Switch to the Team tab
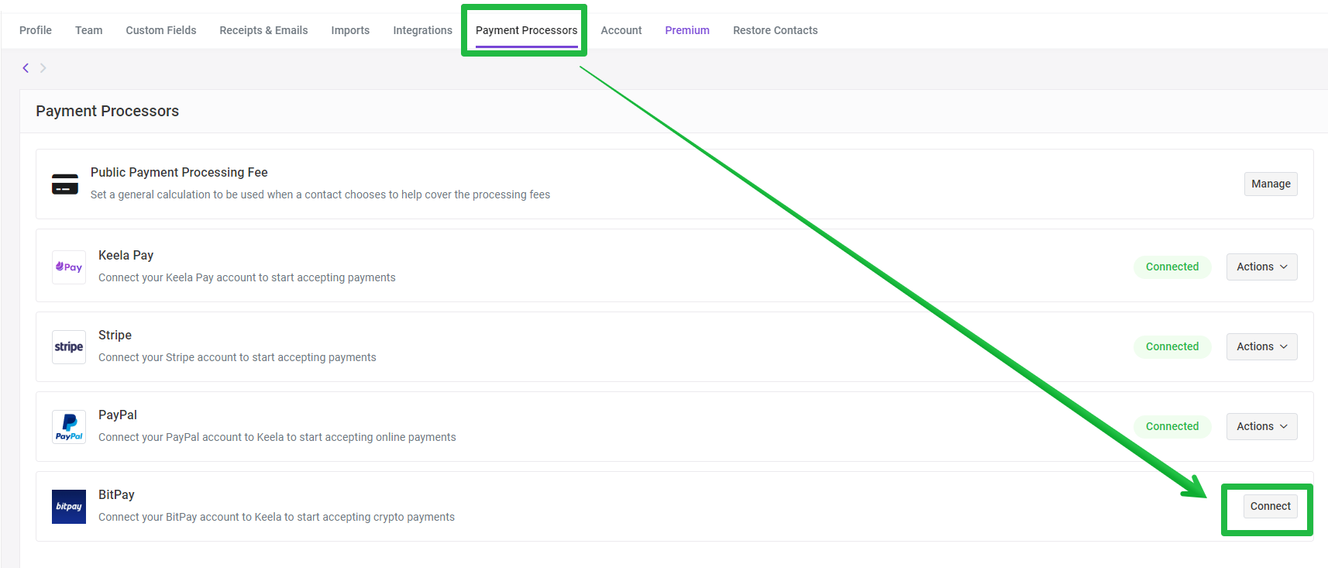The height and width of the screenshot is (568, 1328). coord(88,30)
